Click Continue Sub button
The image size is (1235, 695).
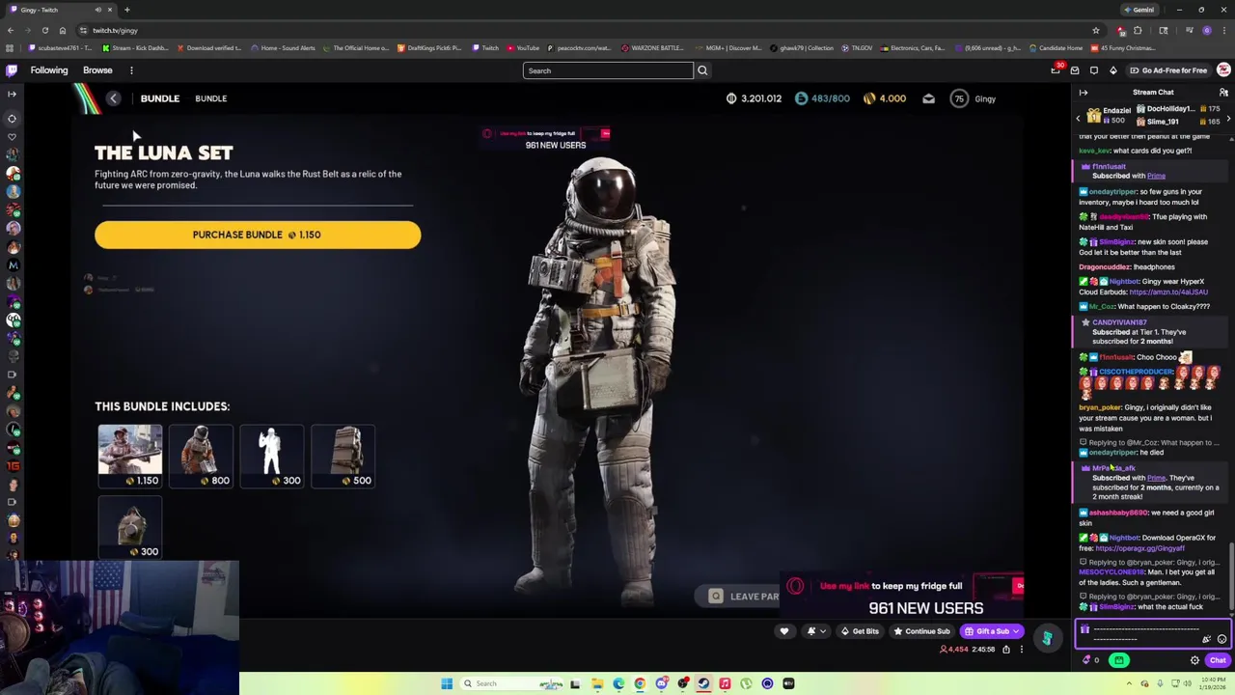point(921,631)
